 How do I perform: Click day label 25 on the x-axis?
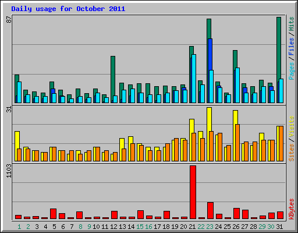coord(227,227)
